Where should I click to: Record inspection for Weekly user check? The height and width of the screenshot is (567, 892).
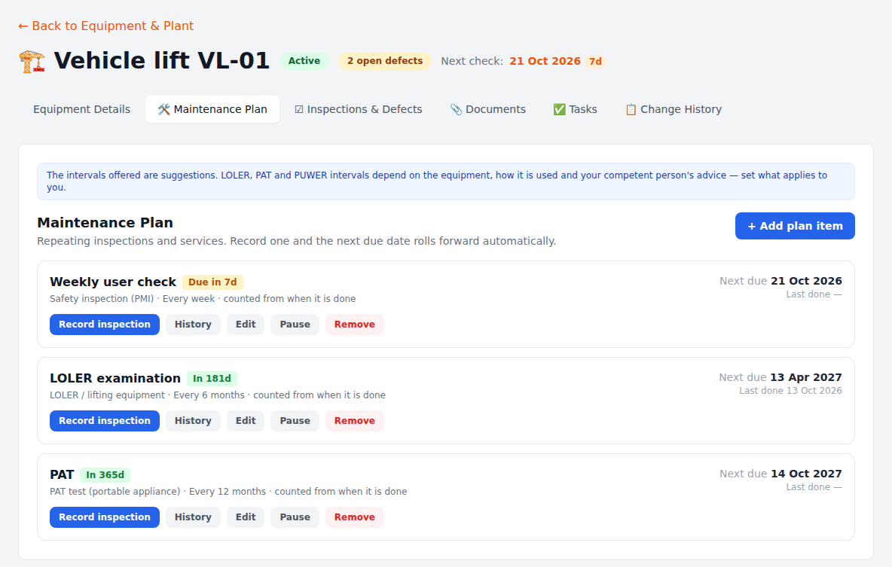(105, 325)
